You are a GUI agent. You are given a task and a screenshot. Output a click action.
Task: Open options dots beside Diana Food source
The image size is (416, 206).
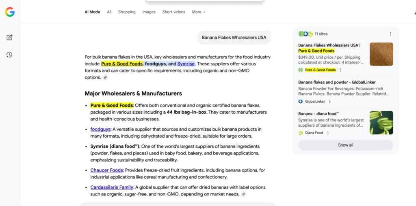point(328,133)
